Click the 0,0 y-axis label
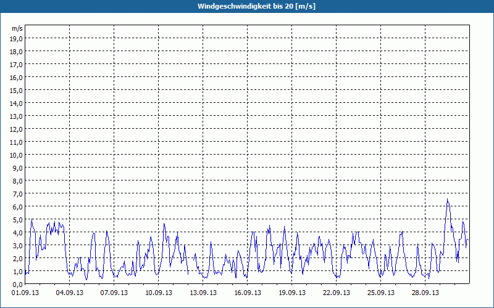 pos(18,284)
